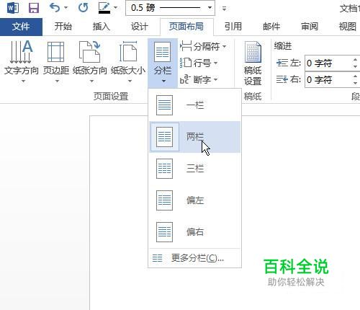The image size is (360, 310).
Task: Open 纸张方向 orientation menu
Action: (x=90, y=62)
